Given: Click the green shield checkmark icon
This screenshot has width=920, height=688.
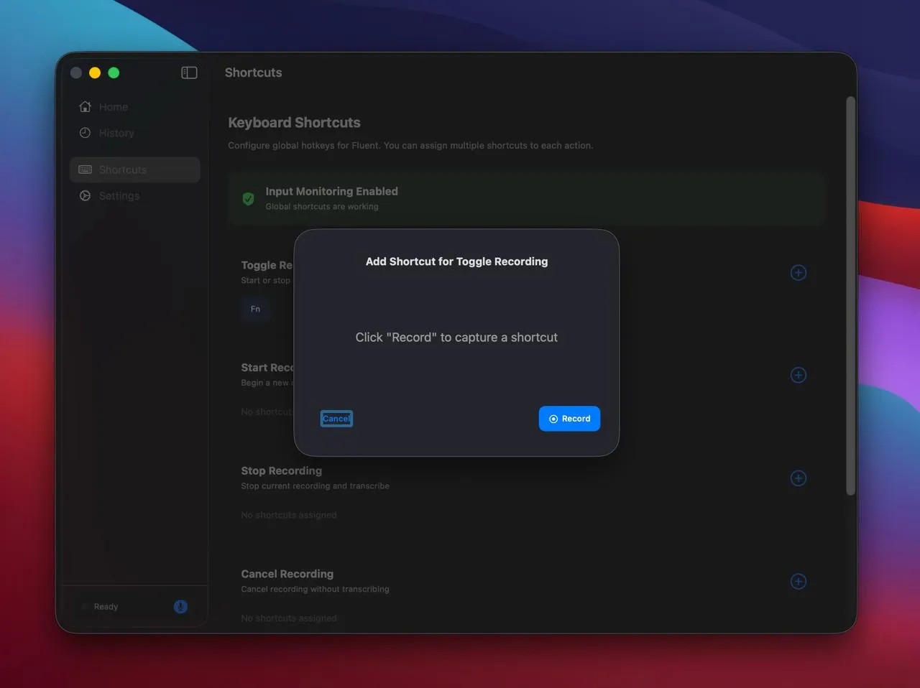Looking at the screenshot, I should pyautogui.click(x=248, y=199).
